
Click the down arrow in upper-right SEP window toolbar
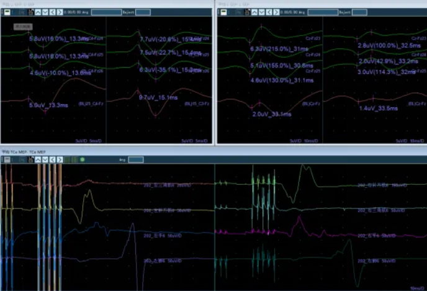click(x=262, y=12)
